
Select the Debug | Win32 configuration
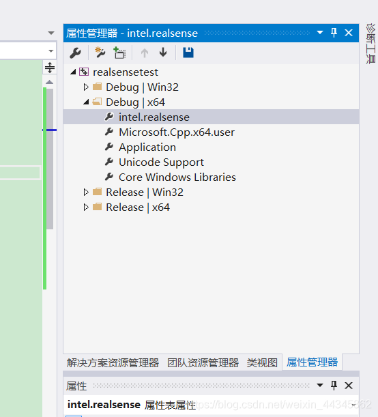142,87
